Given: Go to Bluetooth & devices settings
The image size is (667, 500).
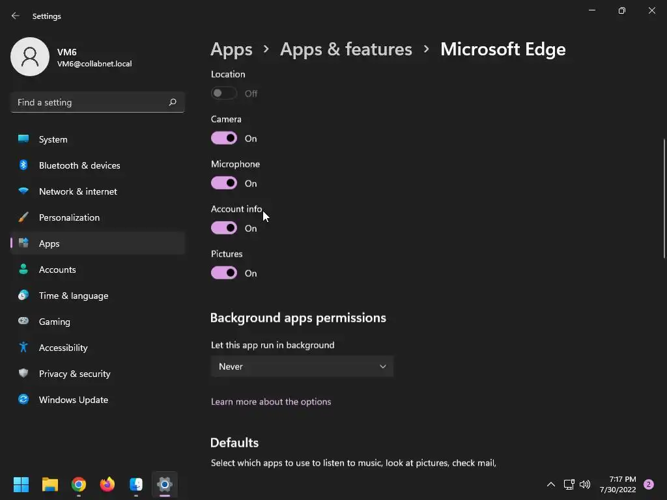Looking at the screenshot, I should [x=79, y=165].
